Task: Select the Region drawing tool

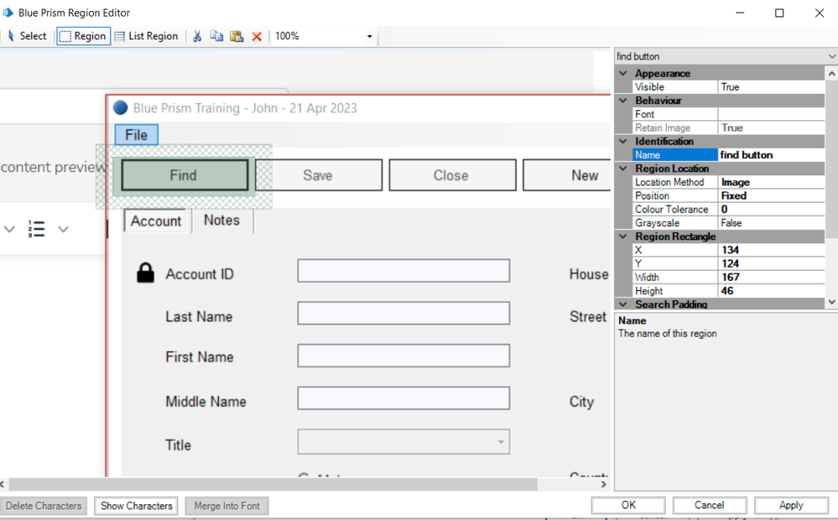Action: click(83, 36)
